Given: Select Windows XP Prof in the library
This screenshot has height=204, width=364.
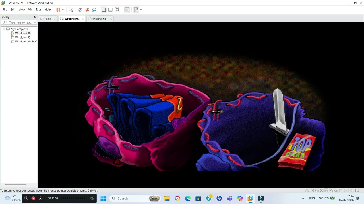Looking at the screenshot, I should tap(26, 41).
